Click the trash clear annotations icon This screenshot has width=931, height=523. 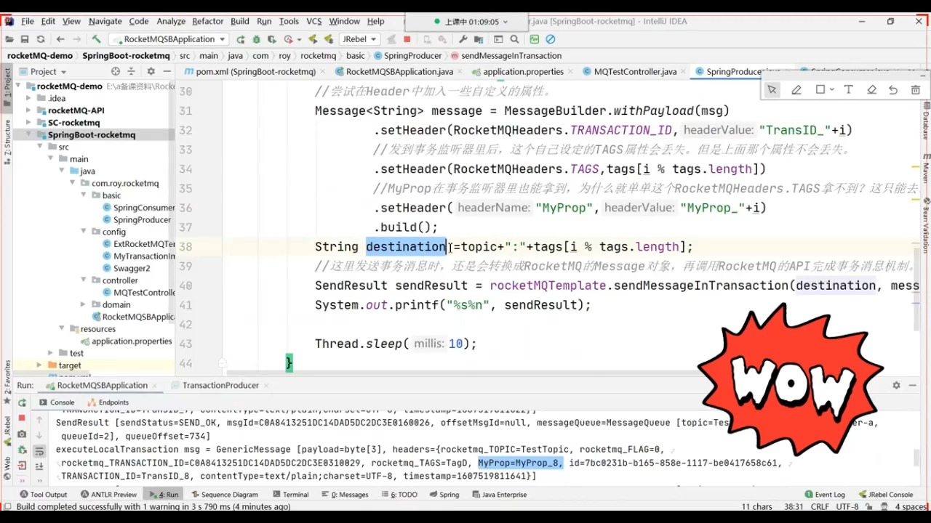pos(915,90)
